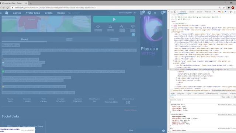The image size is (236, 133).
Task: Expand the footer container-footer node
Action: click(175, 87)
